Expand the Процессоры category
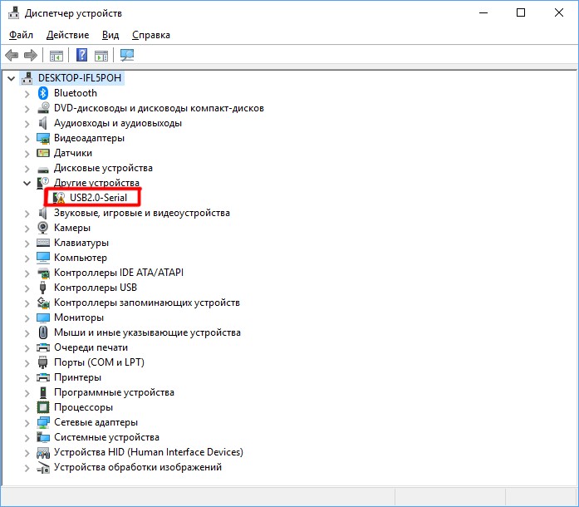The width and height of the screenshot is (579, 507). (x=27, y=408)
